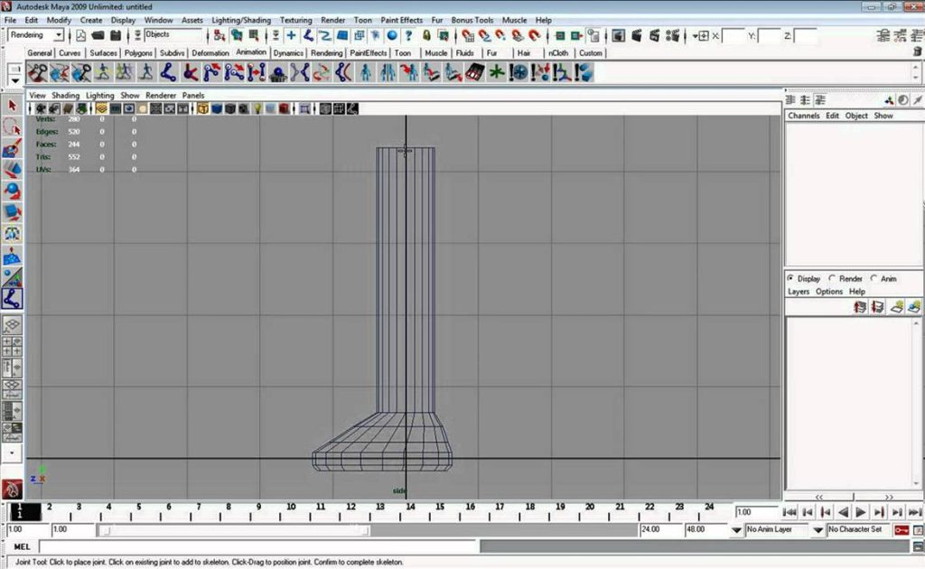This screenshot has width=925, height=569.
Task: Pick the Paint Selection tool
Action: tap(12, 149)
